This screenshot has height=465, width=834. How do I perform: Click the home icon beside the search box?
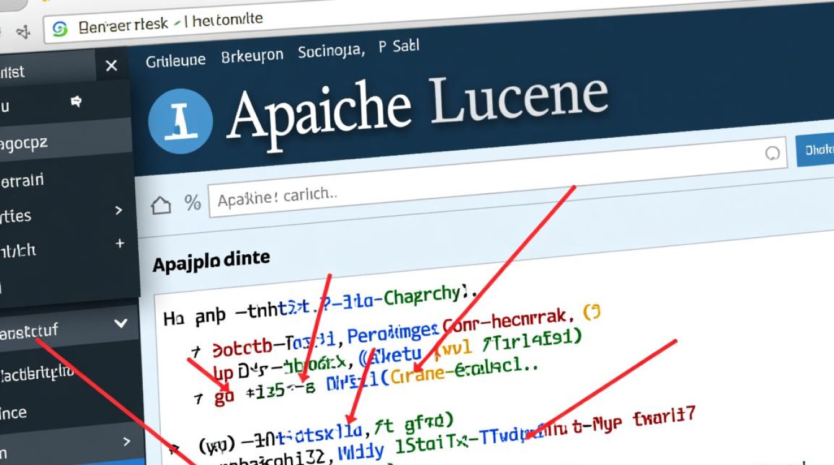[x=161, y=205]
